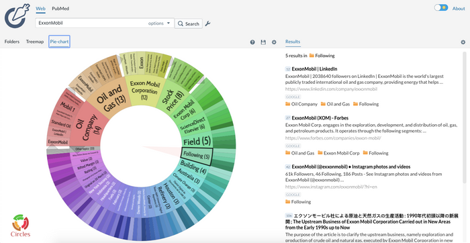
Task: Open the ExxonMobil | LinkedIn result title
Action: [314, 69]
